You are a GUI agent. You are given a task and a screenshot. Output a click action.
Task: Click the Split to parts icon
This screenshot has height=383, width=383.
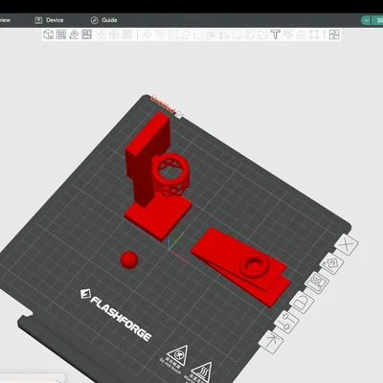(114, 34)
